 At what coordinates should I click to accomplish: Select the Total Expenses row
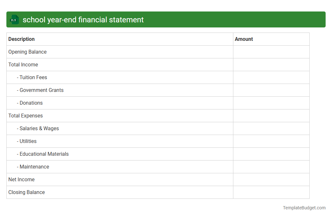[25, 116]
